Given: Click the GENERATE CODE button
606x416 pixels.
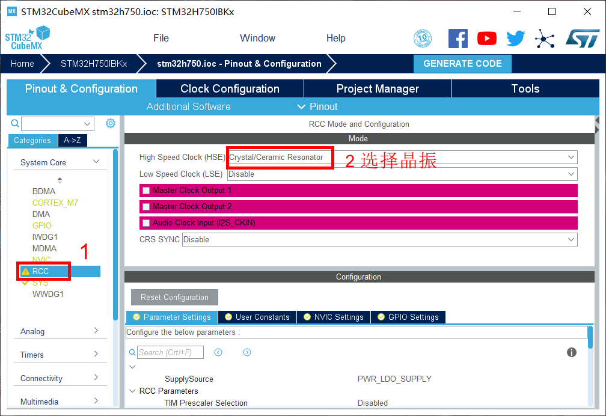Looking at the screenshot, I should point(462,64).
